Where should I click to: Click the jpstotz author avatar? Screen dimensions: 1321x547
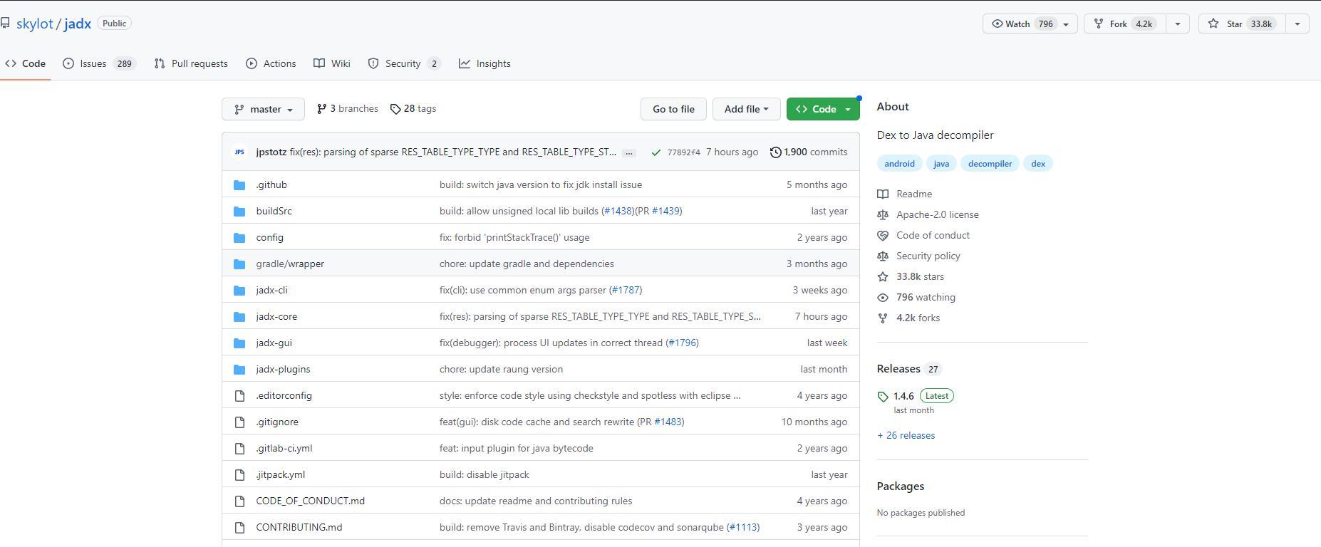coord(239,152)
